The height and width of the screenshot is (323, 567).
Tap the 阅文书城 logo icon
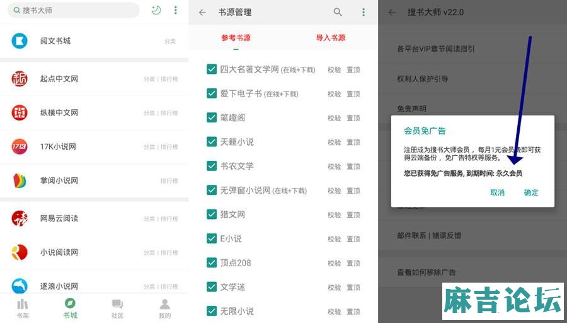(20, 41)
